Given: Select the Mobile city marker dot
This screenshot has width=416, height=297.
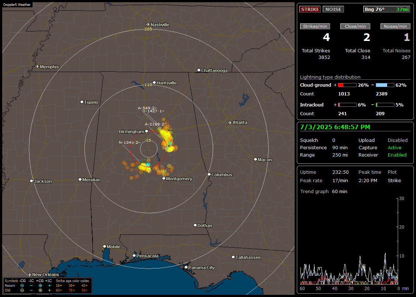Looking at the screenshot, I should click(x=105, y=247).
